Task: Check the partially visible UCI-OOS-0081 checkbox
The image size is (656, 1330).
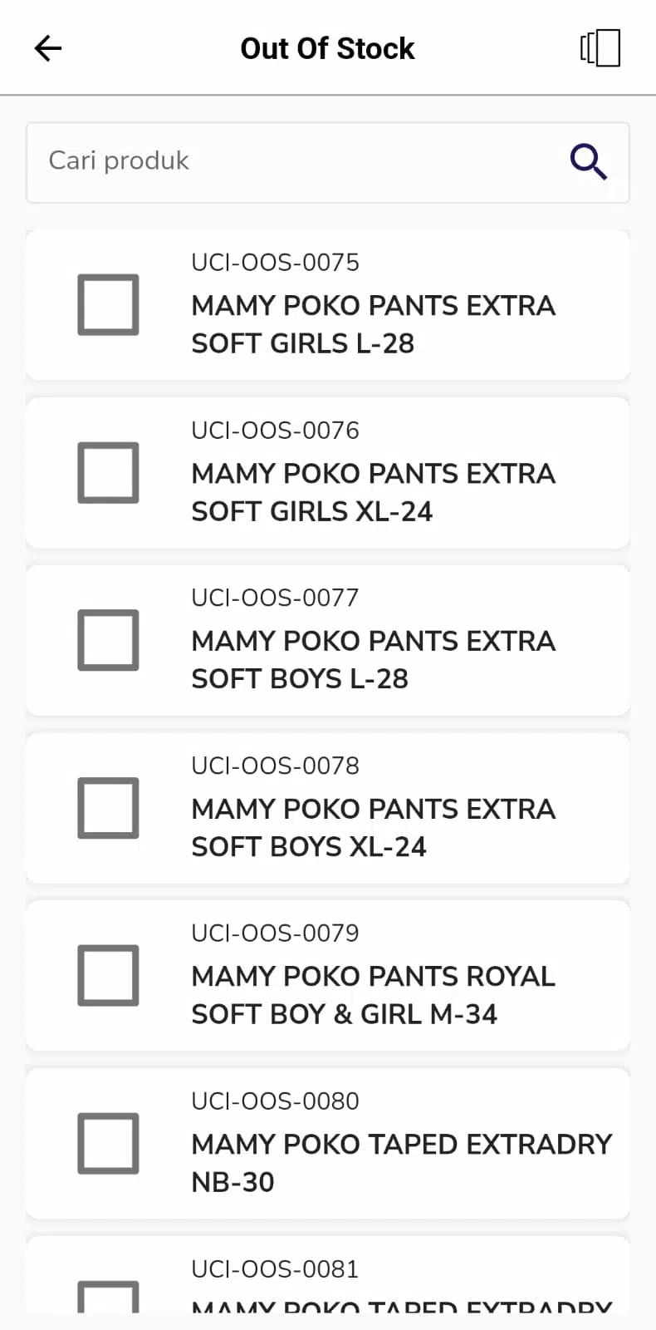Action: (108, 1297)
